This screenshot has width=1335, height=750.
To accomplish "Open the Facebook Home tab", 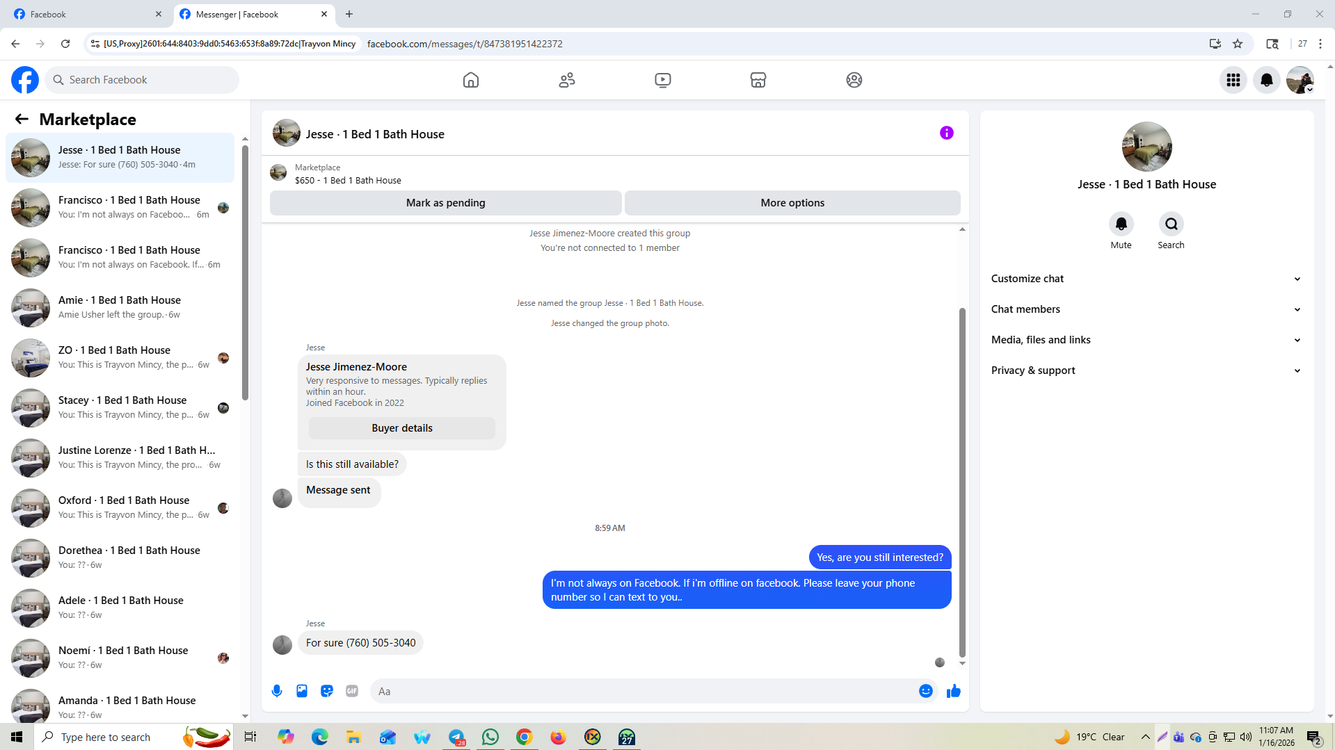I will click(x=471, y=80).
